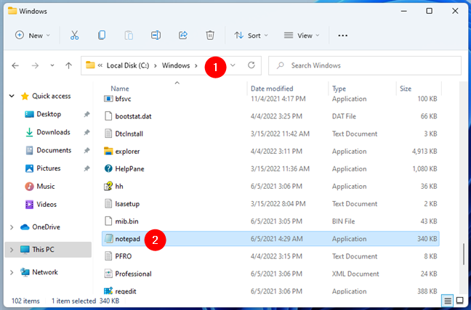The height and width of the screenshot is (310, 471).
Task: Sort by the Name column header
Action: (x=120, y=89)
